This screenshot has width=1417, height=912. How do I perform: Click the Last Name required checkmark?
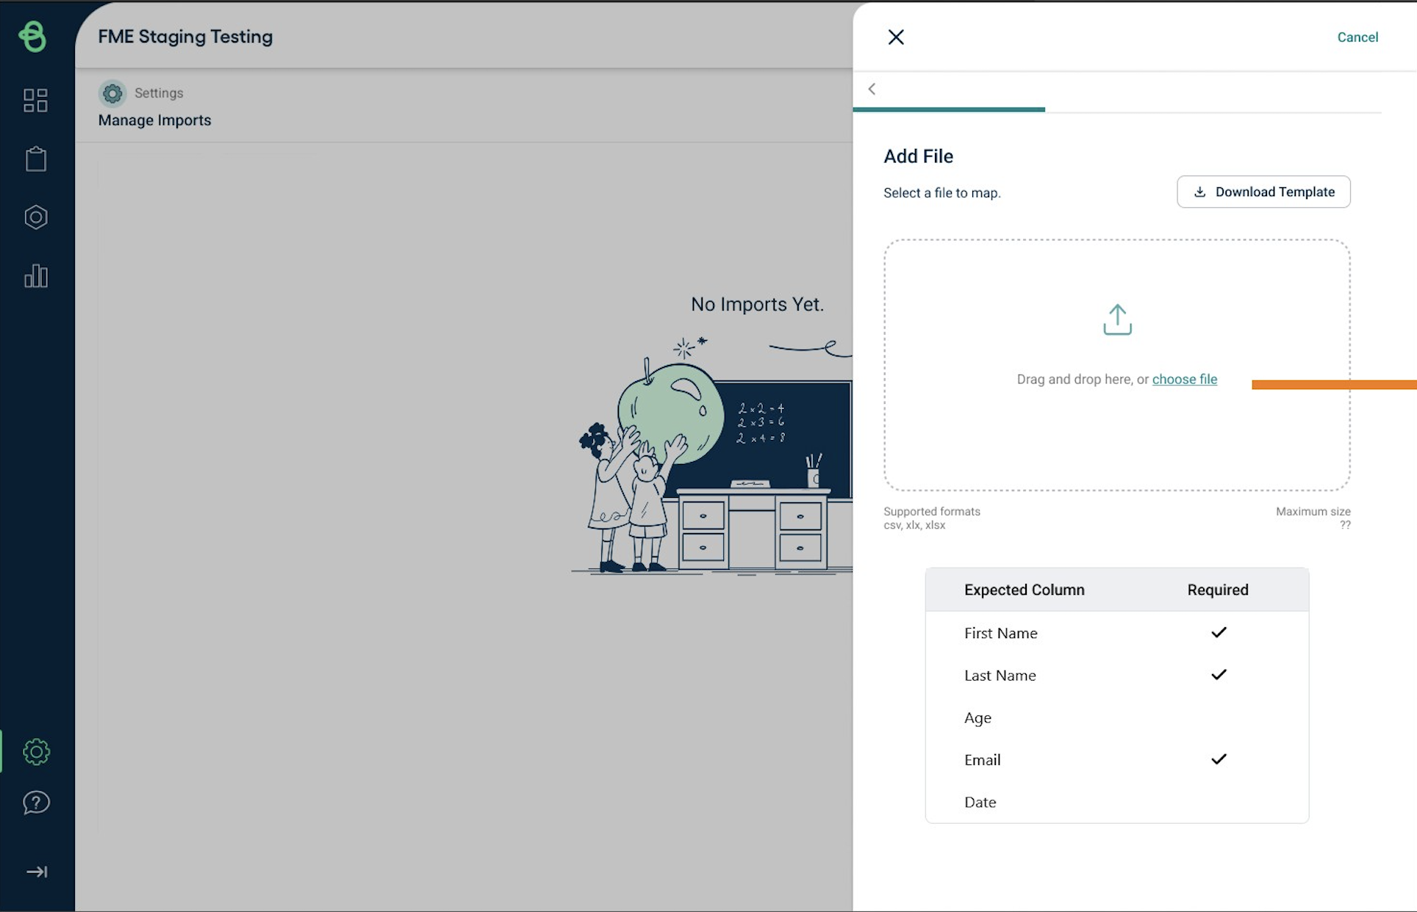point(1218,674)
